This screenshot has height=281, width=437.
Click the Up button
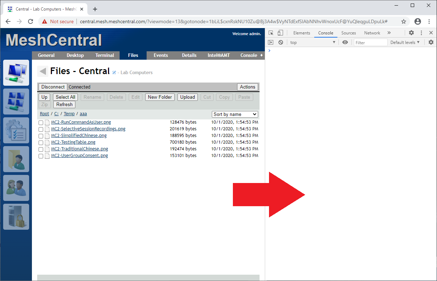pyautogui.click(x=45, y=97)
